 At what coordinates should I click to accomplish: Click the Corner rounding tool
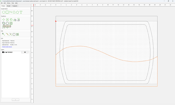click(x=7, y=23)
